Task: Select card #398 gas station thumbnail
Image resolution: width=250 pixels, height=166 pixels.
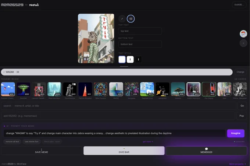Action: click(178, 89)
